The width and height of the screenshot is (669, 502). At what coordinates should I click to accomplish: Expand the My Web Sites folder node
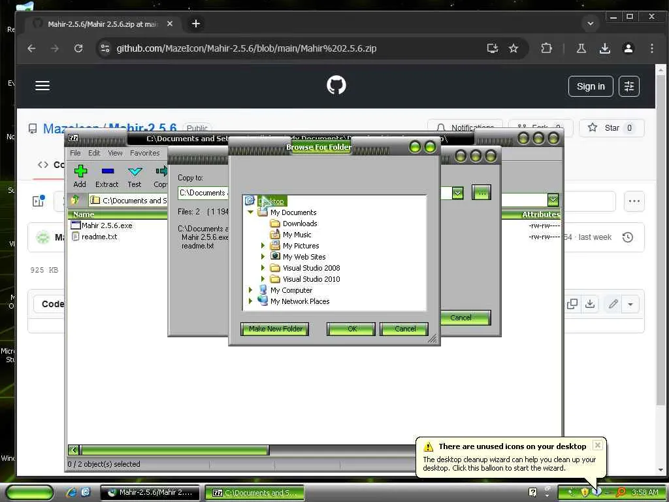point(263,256)
